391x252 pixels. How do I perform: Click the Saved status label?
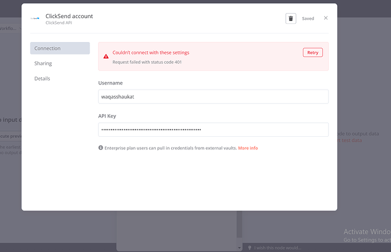[x=308, y=19]
